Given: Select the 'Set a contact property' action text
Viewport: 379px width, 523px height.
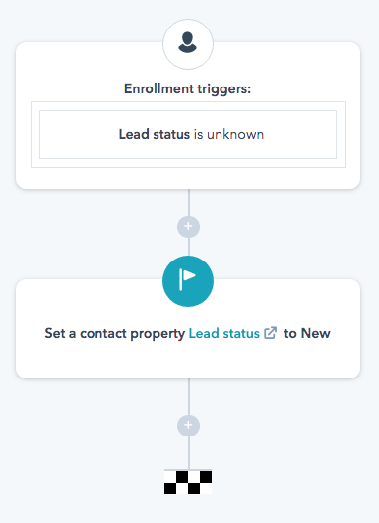Looking at the screenshot, I should click(115, 334).
